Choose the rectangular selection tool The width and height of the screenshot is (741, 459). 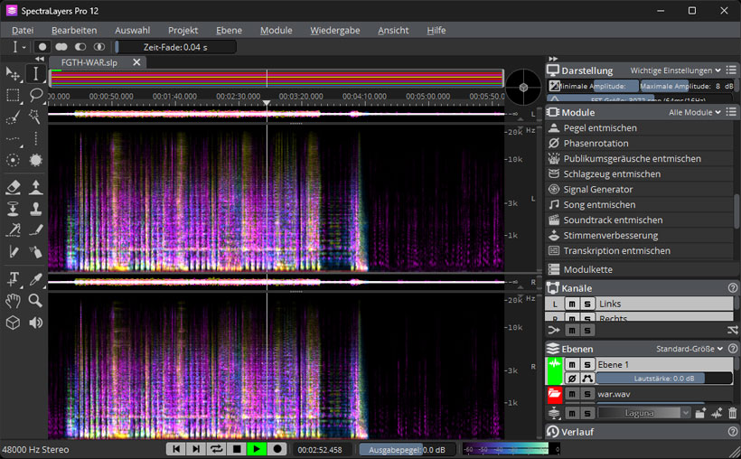[x=13, y=96]
